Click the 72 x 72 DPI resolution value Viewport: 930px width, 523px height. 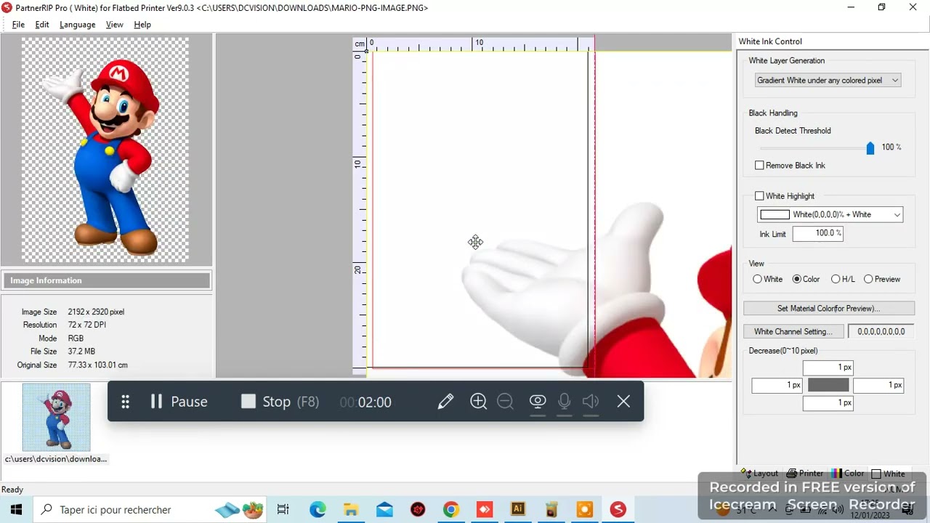87,325
